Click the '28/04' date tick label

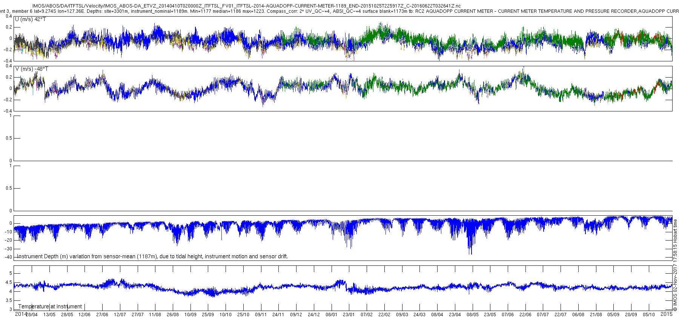[x=32, y=315]
